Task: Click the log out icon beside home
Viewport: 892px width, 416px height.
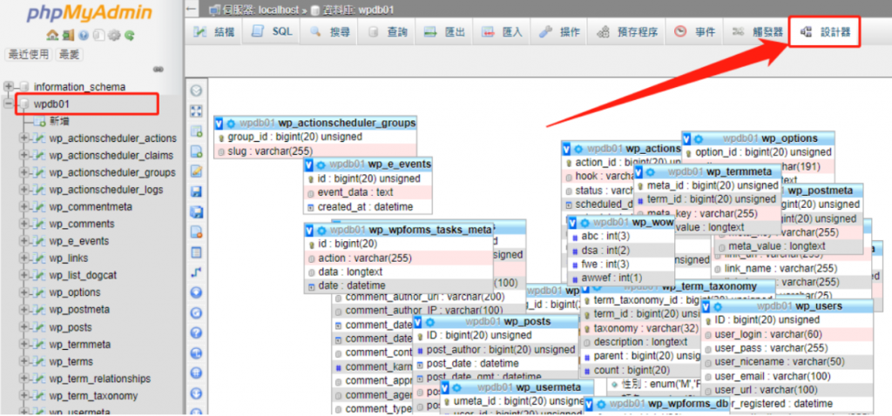Action: [68, 35]
